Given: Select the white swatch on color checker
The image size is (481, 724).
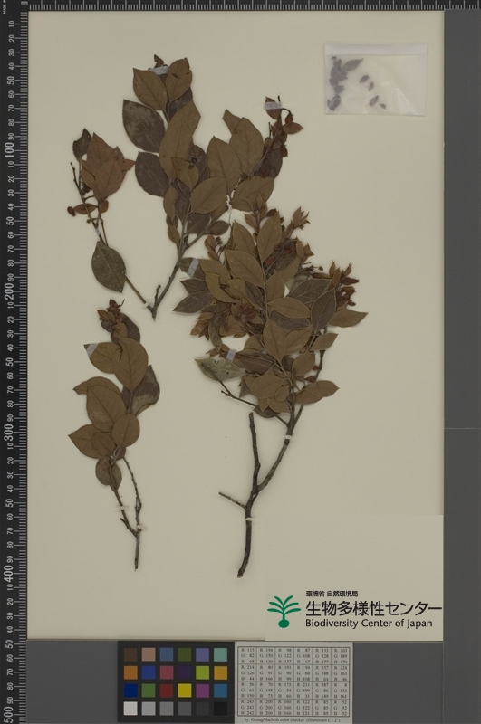Looking at the screenshot, I should pyautogui.click(x=130, y=709).
